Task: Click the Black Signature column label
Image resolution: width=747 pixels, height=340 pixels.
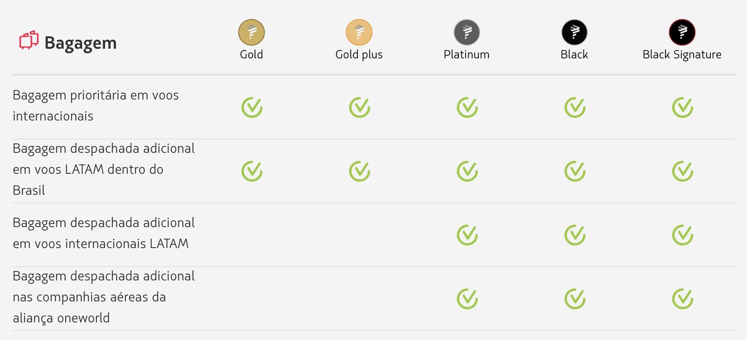Action: (682, 55)
